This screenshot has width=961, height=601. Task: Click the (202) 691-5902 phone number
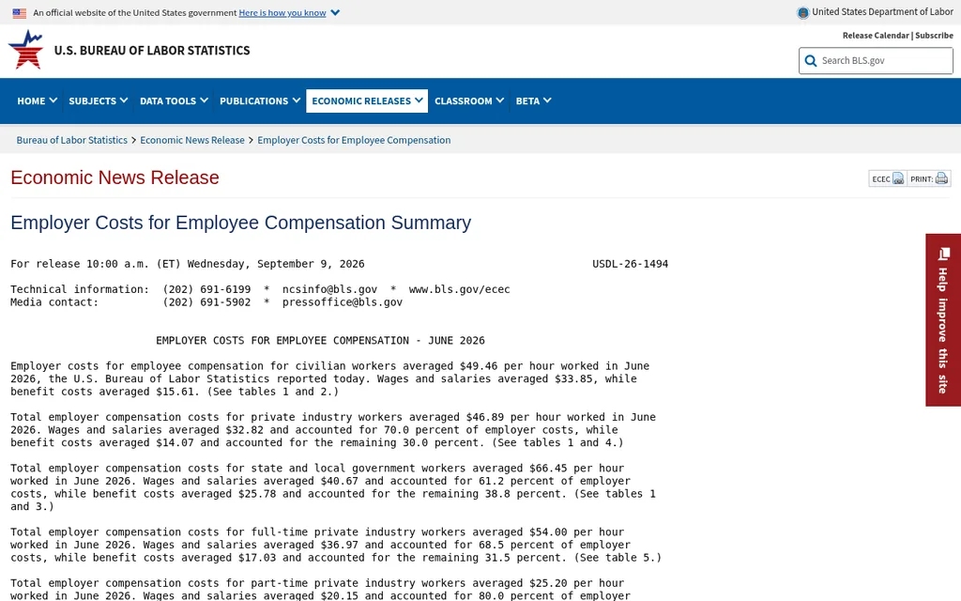(x=206, y=302)
